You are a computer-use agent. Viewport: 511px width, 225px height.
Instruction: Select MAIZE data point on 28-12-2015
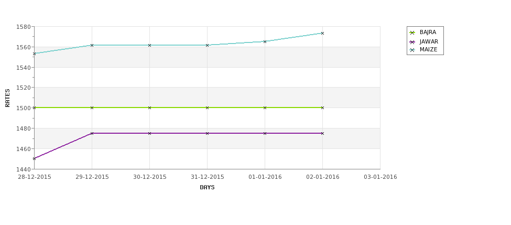[34, 53]
